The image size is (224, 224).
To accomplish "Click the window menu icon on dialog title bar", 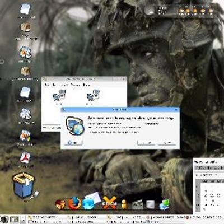I will (64, 110).
